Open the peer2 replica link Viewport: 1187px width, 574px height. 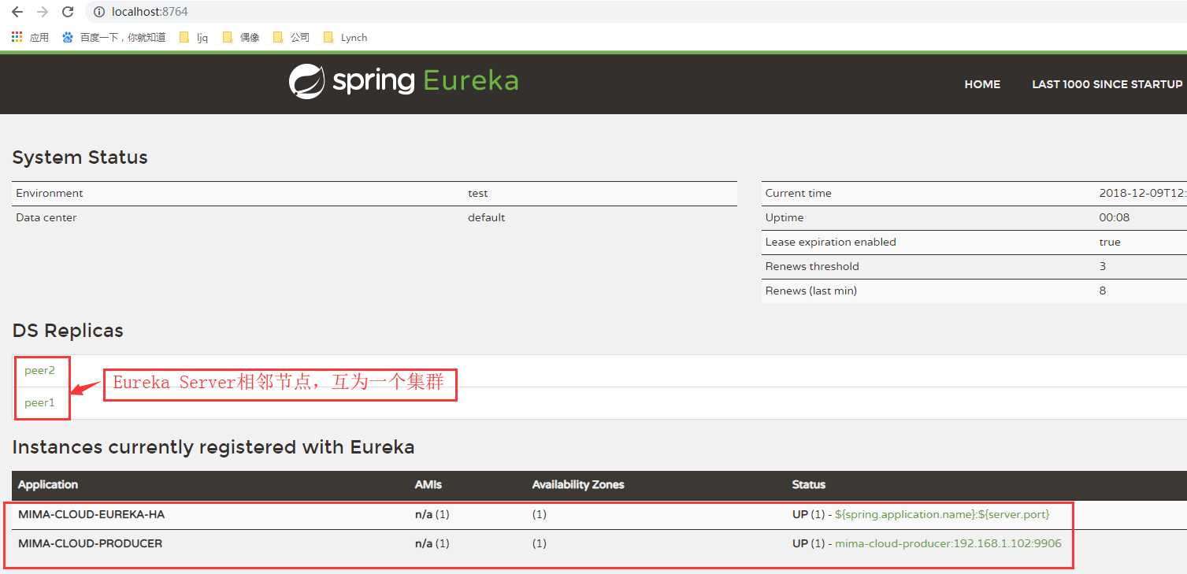[39, 370]
